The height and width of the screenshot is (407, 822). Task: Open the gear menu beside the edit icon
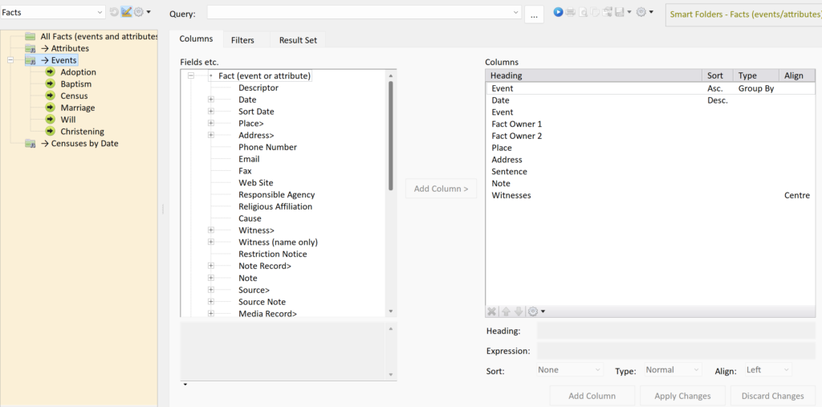coord(139,11)
